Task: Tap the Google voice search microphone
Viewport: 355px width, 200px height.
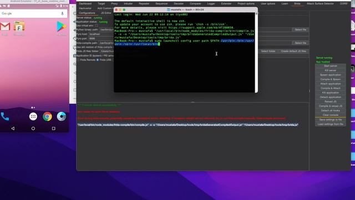Action: pos(62,13)
